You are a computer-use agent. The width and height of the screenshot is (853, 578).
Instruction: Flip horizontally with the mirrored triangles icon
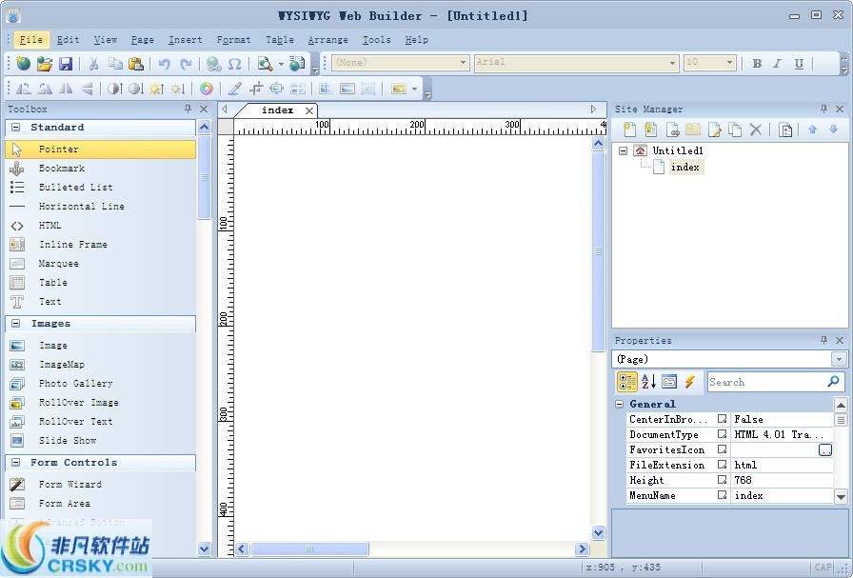tap(66, 89)
